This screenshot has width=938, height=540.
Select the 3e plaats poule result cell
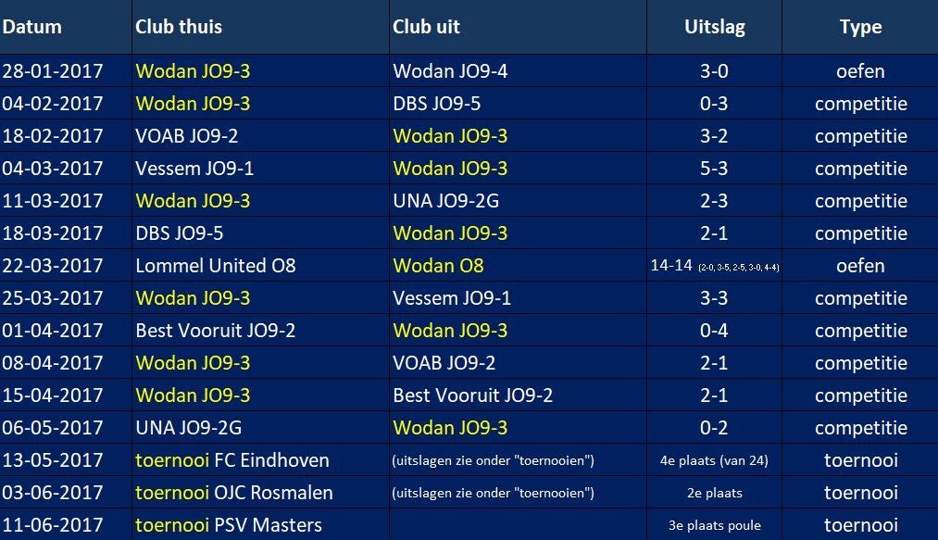click(x=714, y=525)
